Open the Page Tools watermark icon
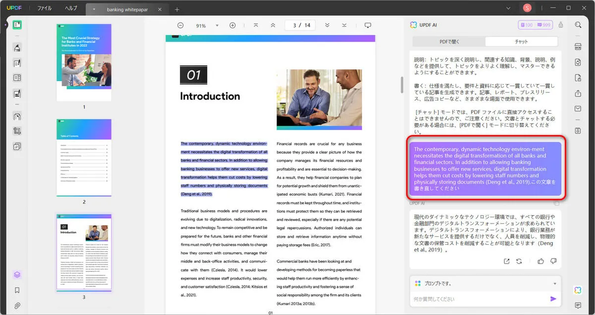595x315 pixels. click(x=17, y=146)
